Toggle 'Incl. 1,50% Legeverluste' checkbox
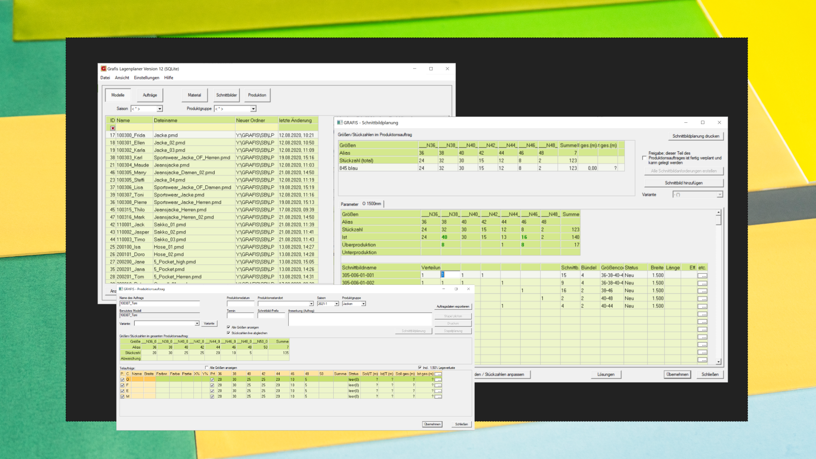This screenshot has width=816, height=459. (x=420, y=368)
